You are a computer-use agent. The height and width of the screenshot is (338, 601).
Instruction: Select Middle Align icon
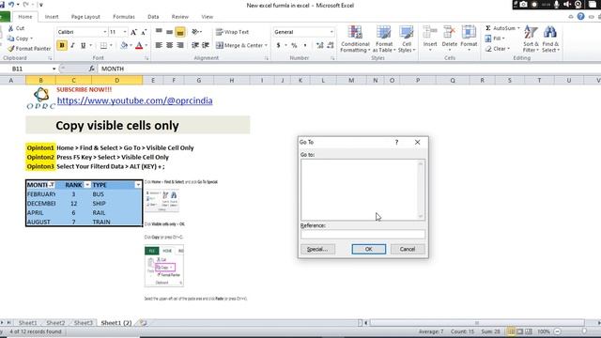169,32
